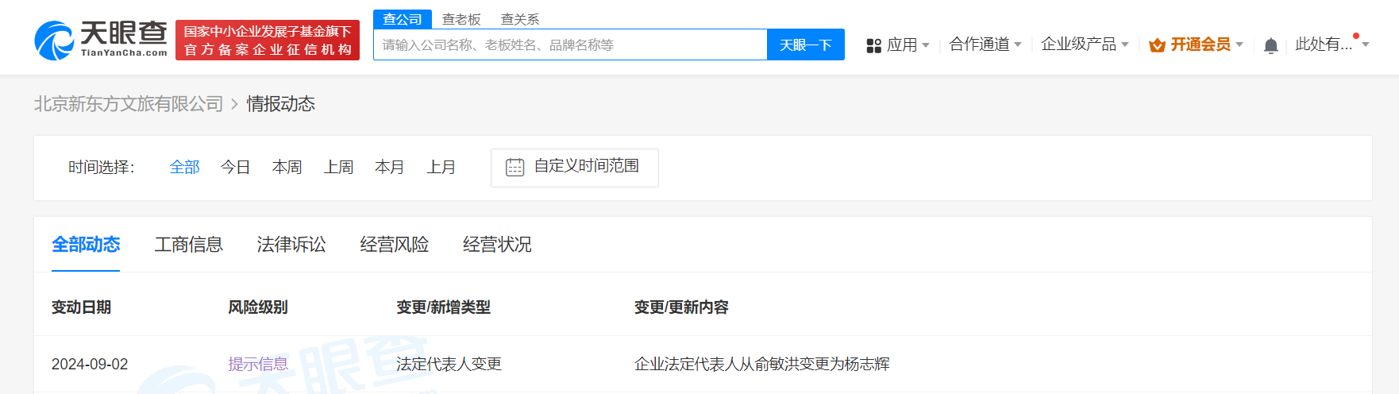This screenshot has width=1399, height=394.
Task: Switch to the 全部动态 tab
Action: coord(86,245)
